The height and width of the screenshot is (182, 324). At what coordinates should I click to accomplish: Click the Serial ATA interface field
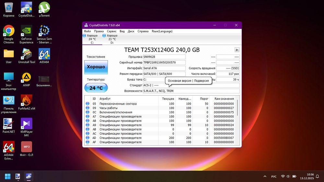(164, 68)
